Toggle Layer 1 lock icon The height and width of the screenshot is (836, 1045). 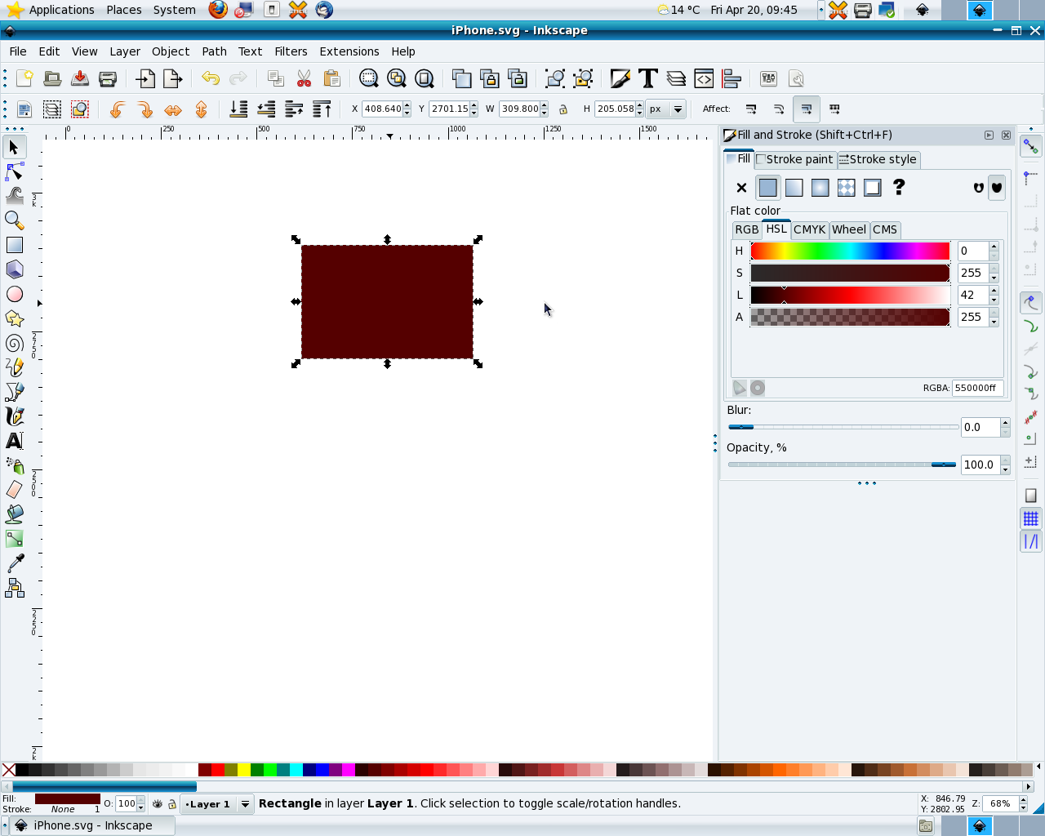pyautogui.click(x=171, y=804)
